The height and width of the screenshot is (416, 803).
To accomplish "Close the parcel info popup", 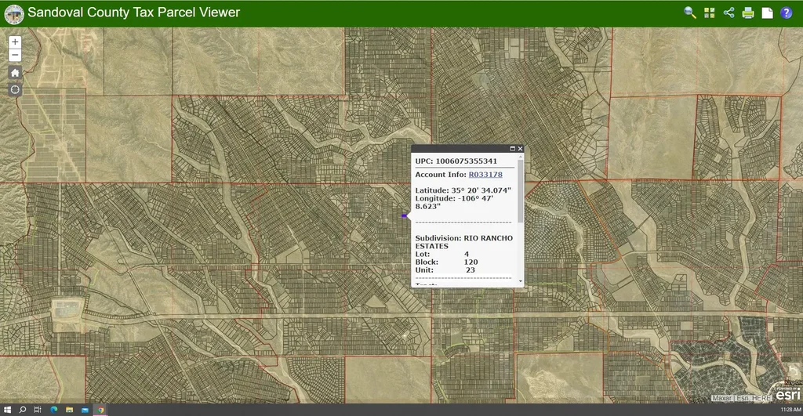I will 520,149.
